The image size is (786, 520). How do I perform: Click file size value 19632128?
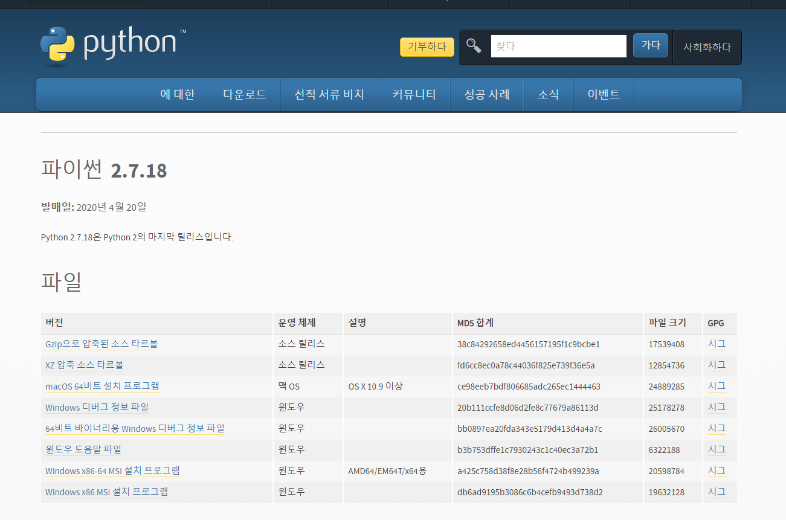click(666, 493)
